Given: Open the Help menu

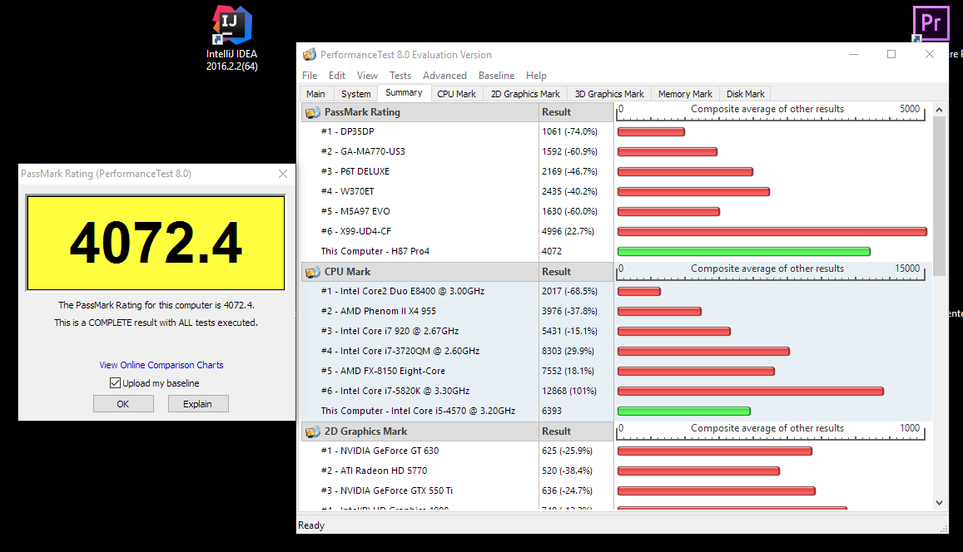Looking at the screenshot, I should [536, 76].
